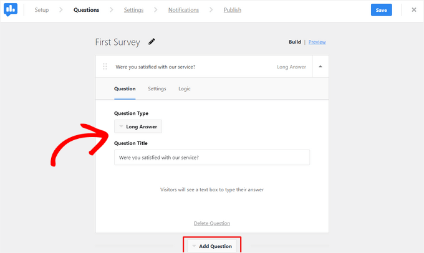424x253 pixels.
Task: Click the Delete Question link
Action: pyautogui.click(x=212, y=223)
